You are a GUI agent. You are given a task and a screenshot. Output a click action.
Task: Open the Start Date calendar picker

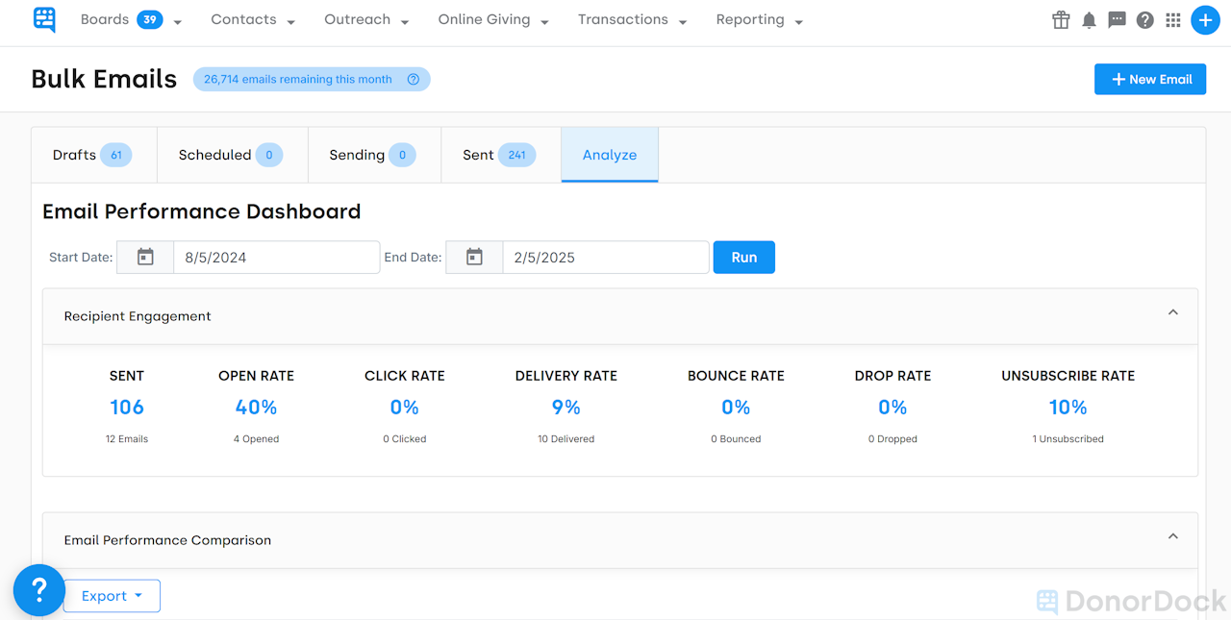(x=144, y=257)
